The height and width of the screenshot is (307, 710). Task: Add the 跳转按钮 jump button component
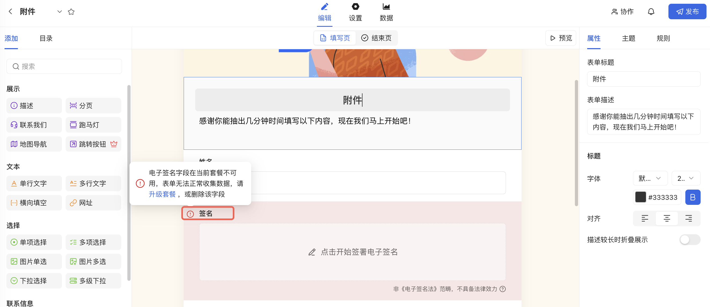(x=93, y=144)
